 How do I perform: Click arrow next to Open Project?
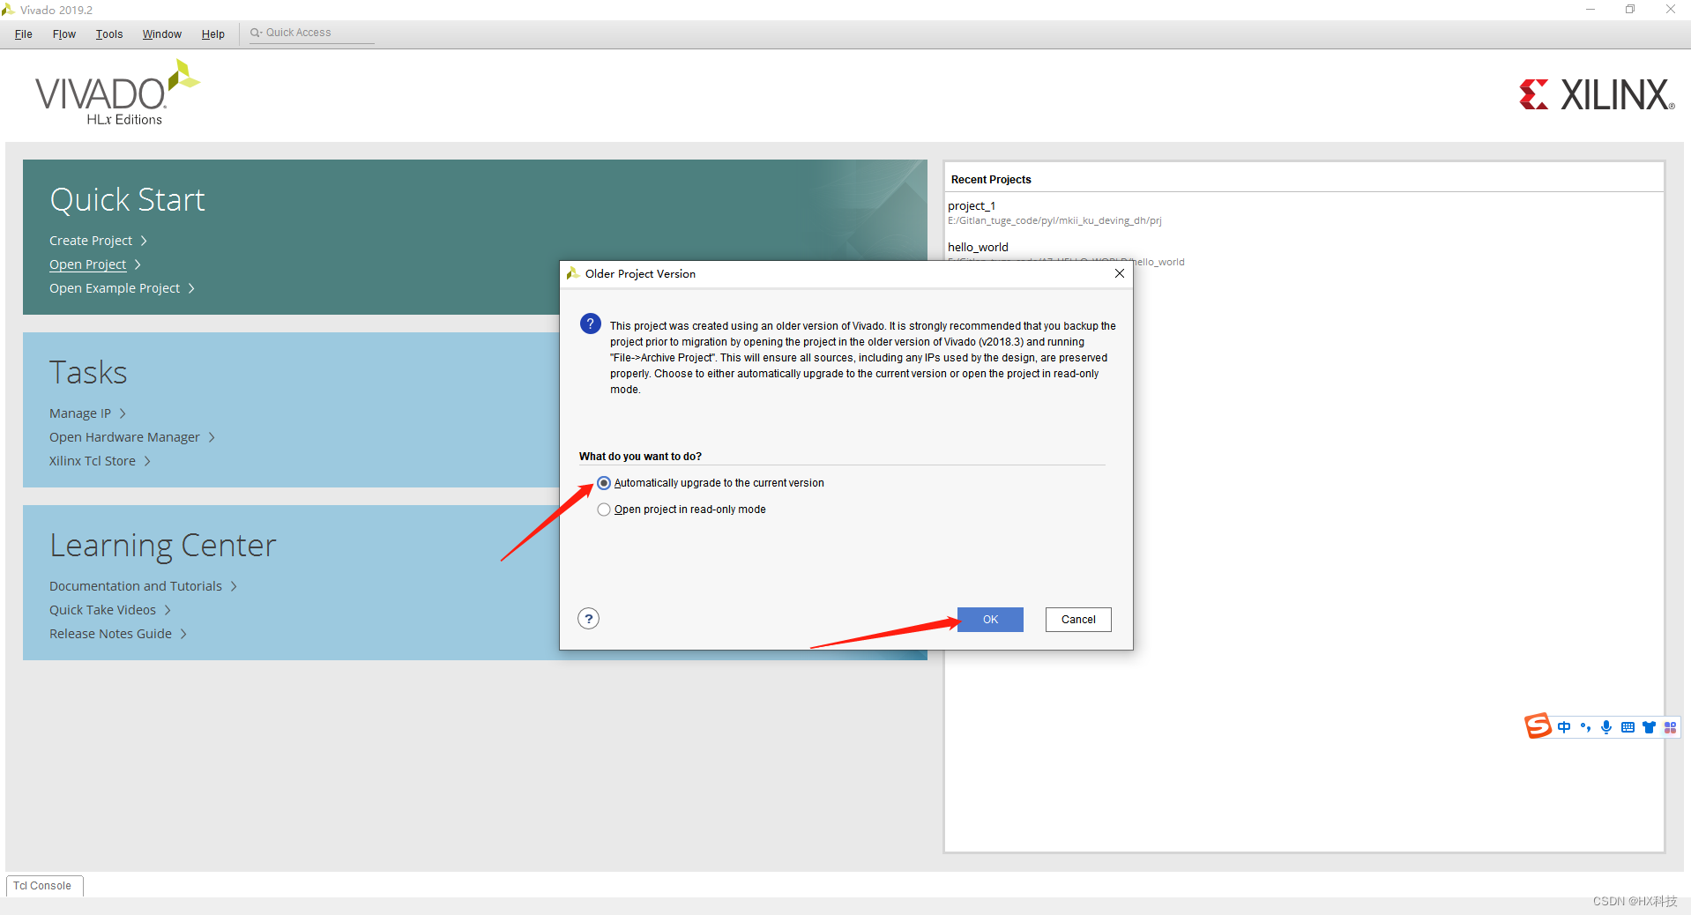click(138, 264)
